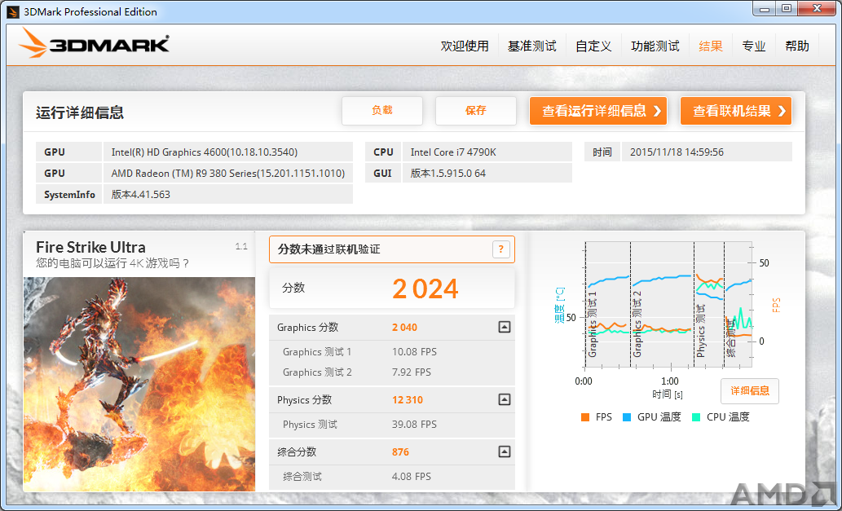Click the SystemInfo label cell

(x=68, y=194)
